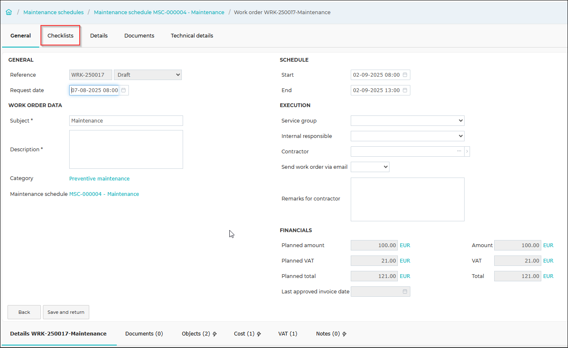Click the Back button
The width and height of the screenshot is (568, 348).
(x=24, y=312)
